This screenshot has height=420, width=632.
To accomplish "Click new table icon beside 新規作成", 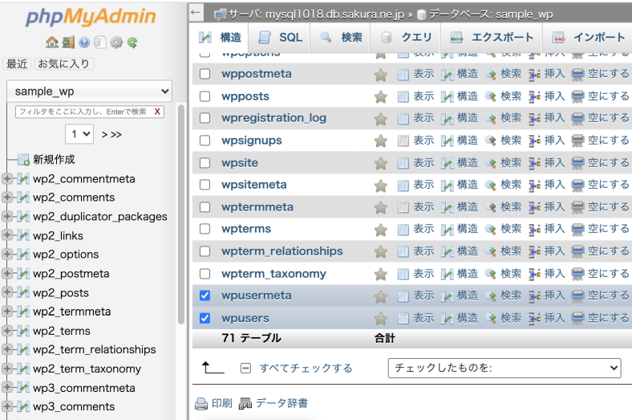I will coord(23,160).
